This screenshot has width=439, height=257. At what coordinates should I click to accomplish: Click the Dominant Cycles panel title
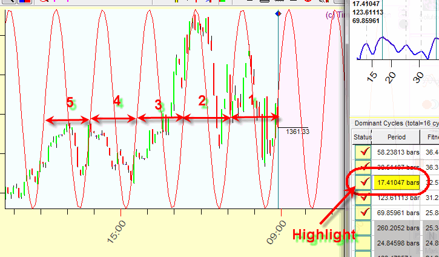click(394, 123)
